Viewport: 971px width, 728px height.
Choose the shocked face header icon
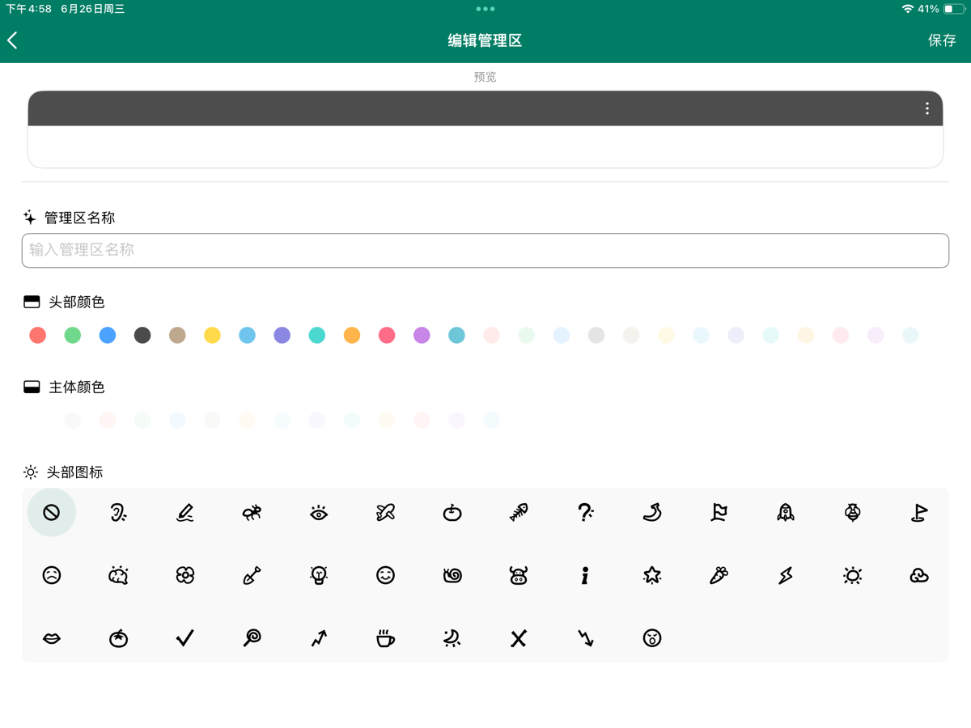point(652,638)
